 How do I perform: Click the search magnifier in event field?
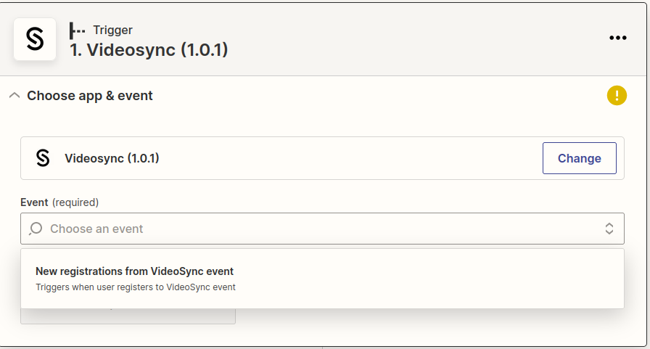(35, 229)
